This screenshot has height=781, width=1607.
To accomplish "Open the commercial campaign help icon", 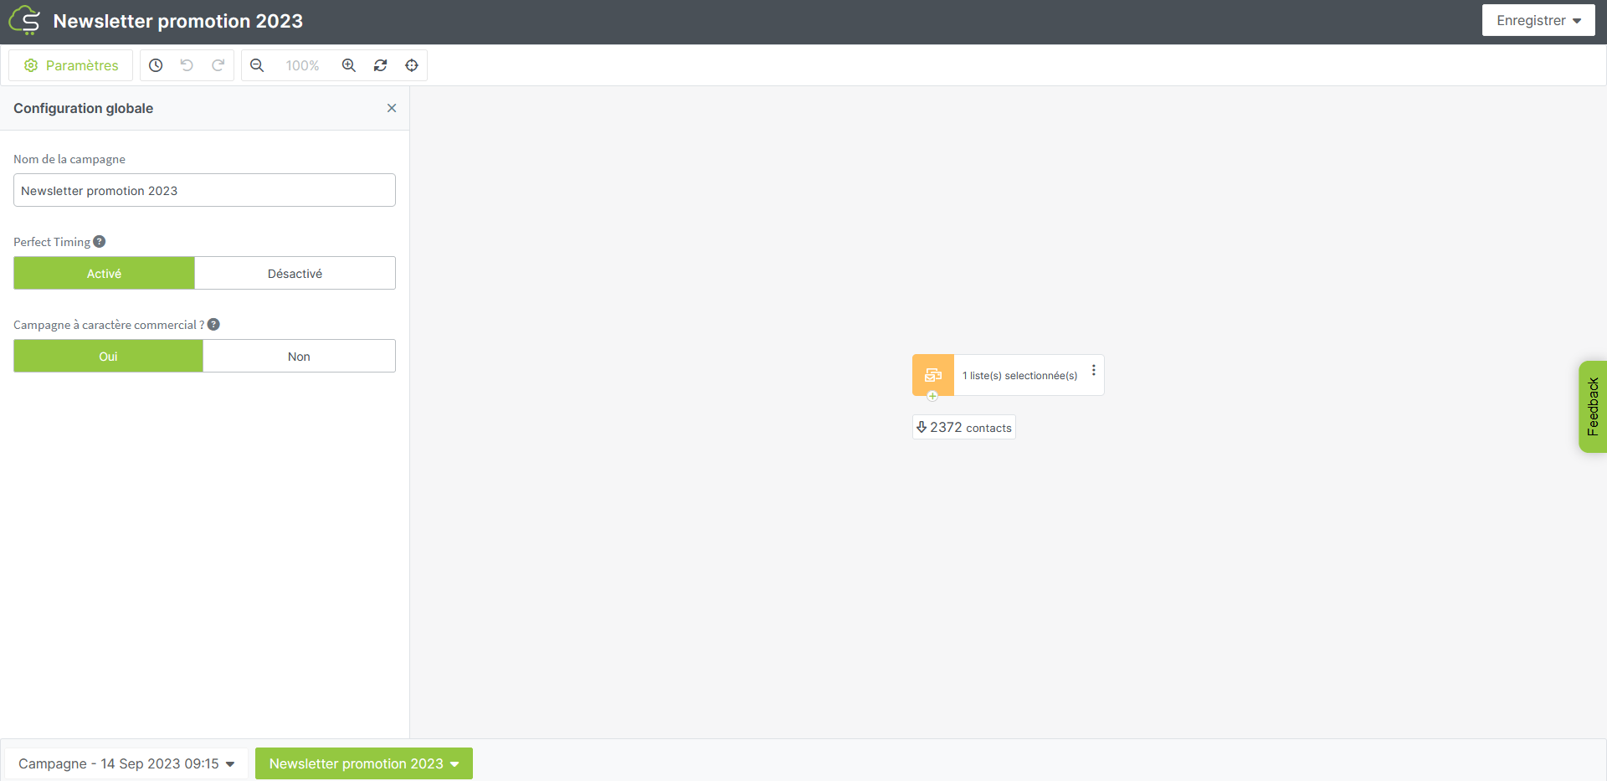I will pyautogui.click(x=213, y=324).
